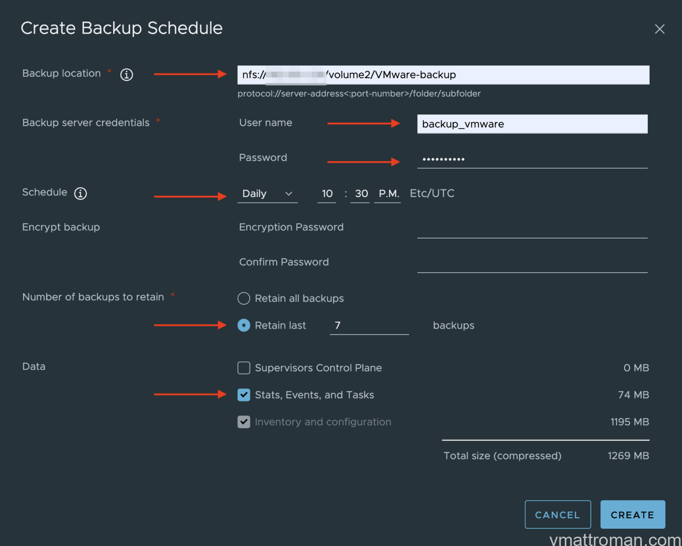Click the Inventory and configuration checkbox
This screenshot has height=546, width=682.
tap(244, 422)
